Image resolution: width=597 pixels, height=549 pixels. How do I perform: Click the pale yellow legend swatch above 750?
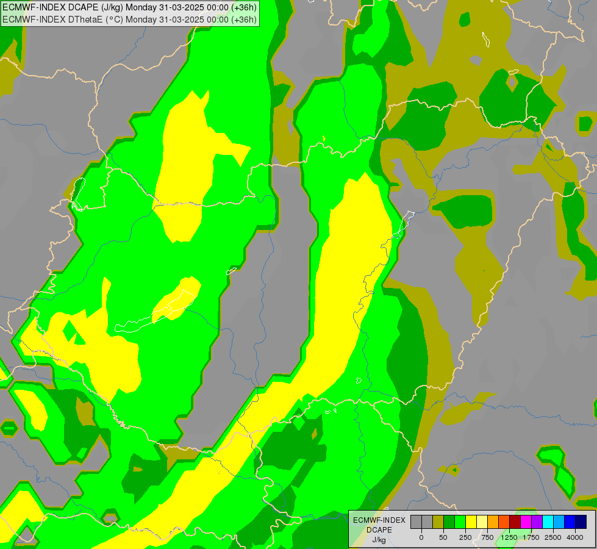point(482,522)
